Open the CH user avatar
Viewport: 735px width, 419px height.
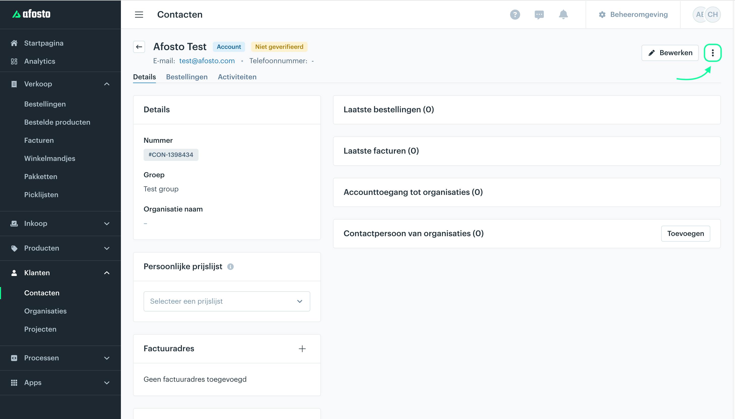(x=713, y=14)
